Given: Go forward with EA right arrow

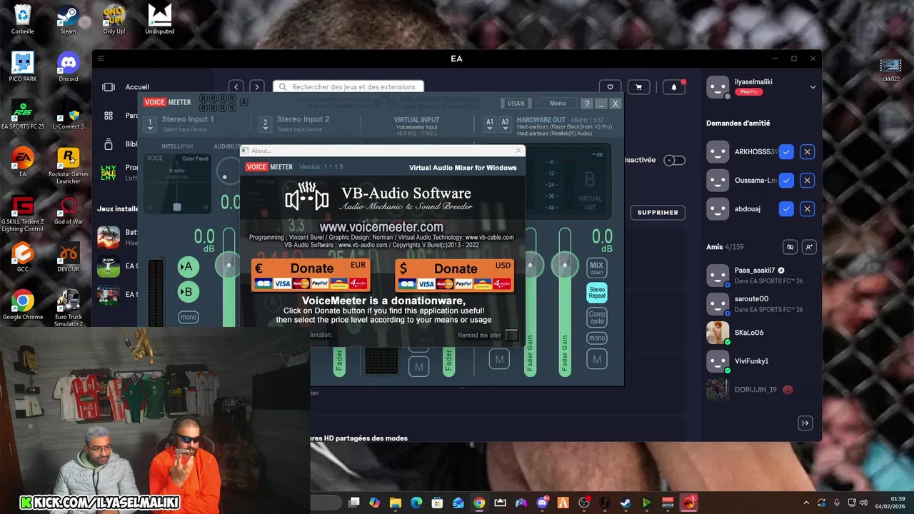Looking at the screenshot, I should [257, 86].
